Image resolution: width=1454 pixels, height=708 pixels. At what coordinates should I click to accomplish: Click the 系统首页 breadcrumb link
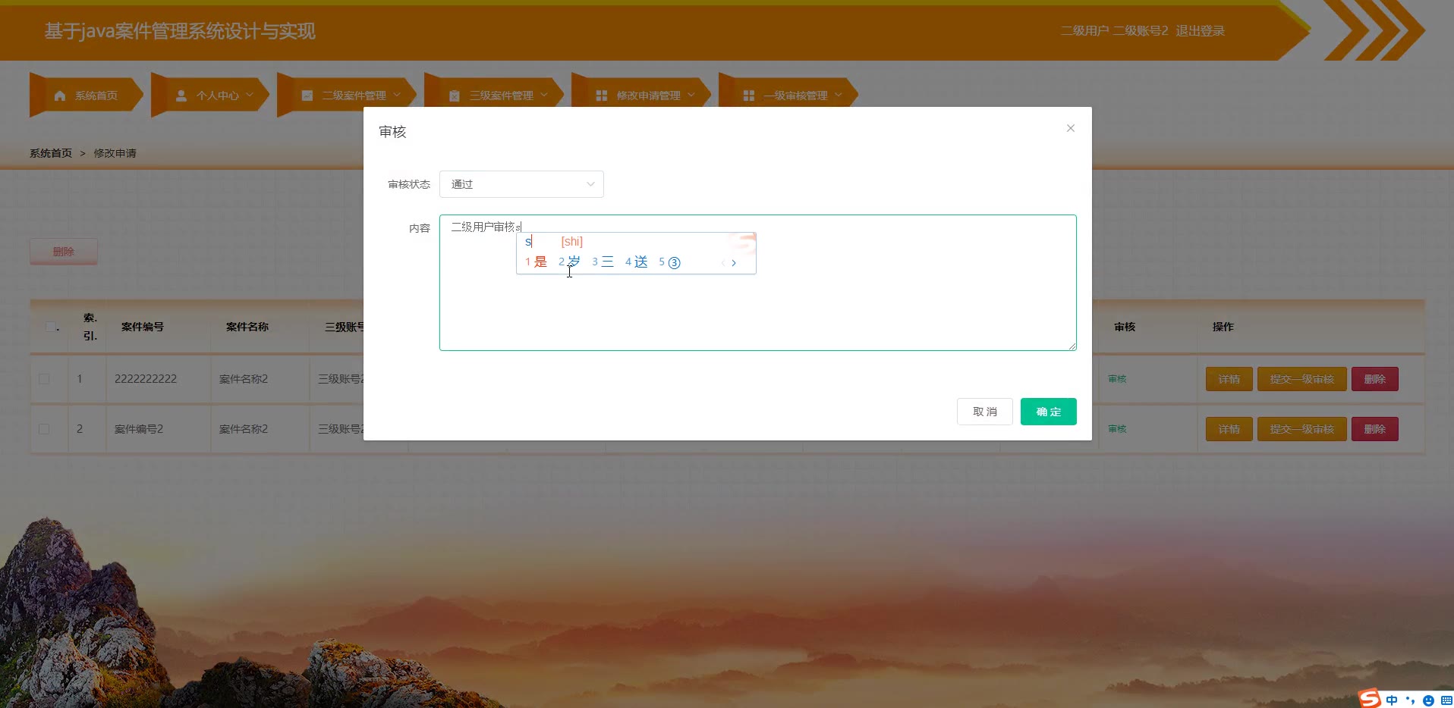point(51,153)
